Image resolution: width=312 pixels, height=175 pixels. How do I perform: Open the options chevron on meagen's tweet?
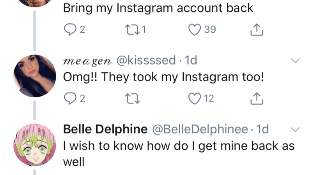[x=295, y=61]
